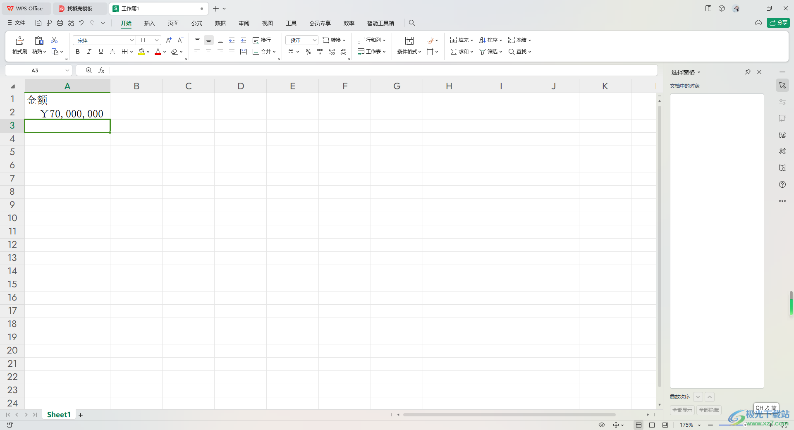Click the Freeze panes (冻结) button

coord(519,40)
